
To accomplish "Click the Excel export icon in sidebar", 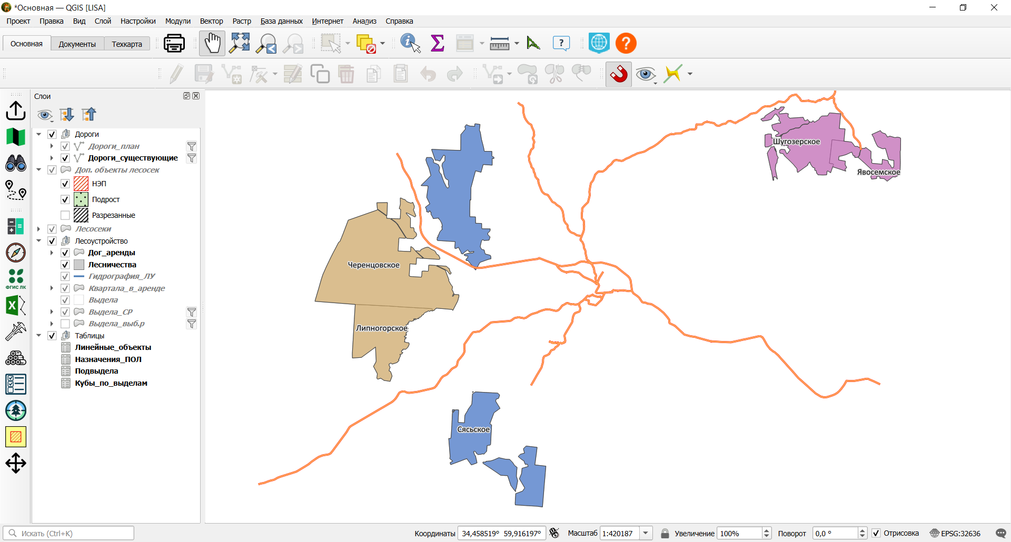I will 16,305.
